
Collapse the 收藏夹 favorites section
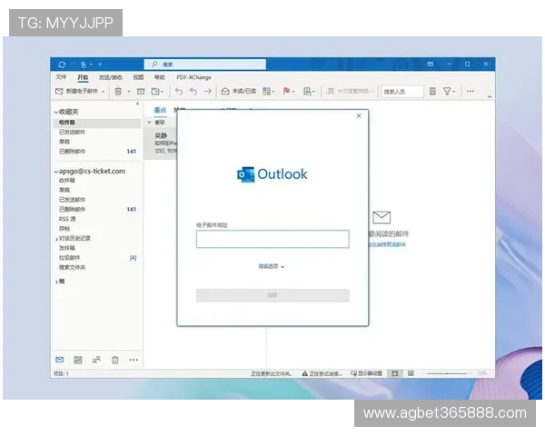click(x=56, y=111)
